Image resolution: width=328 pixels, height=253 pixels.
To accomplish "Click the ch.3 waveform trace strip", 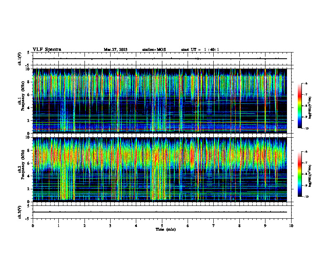I will [x=160, y=212].
